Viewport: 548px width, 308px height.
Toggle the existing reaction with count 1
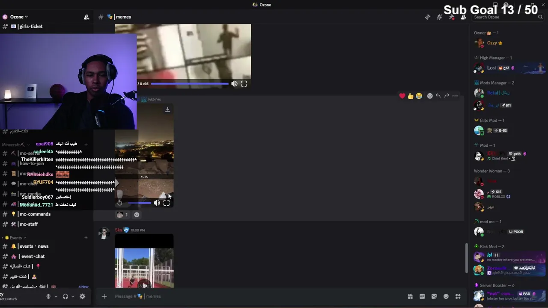(122, 215)
